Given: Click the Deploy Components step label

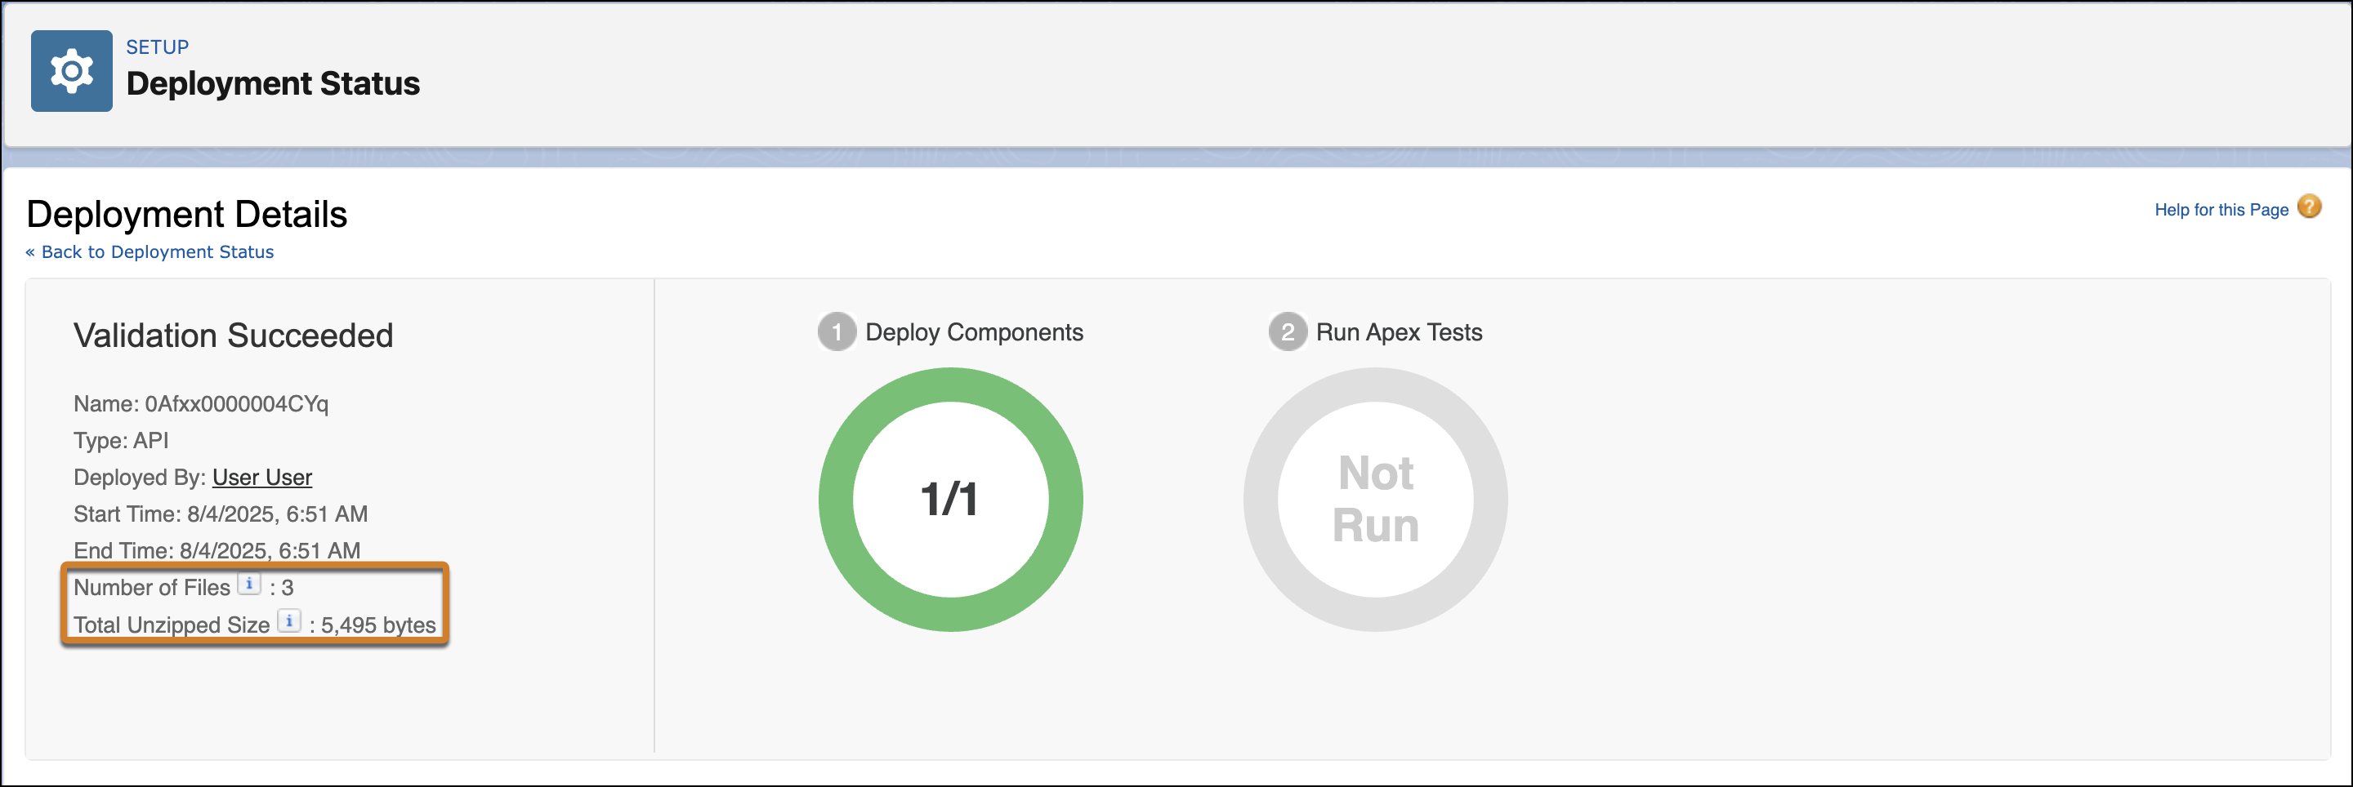Looking at the screenshot, I should click(x=974, y=332).
